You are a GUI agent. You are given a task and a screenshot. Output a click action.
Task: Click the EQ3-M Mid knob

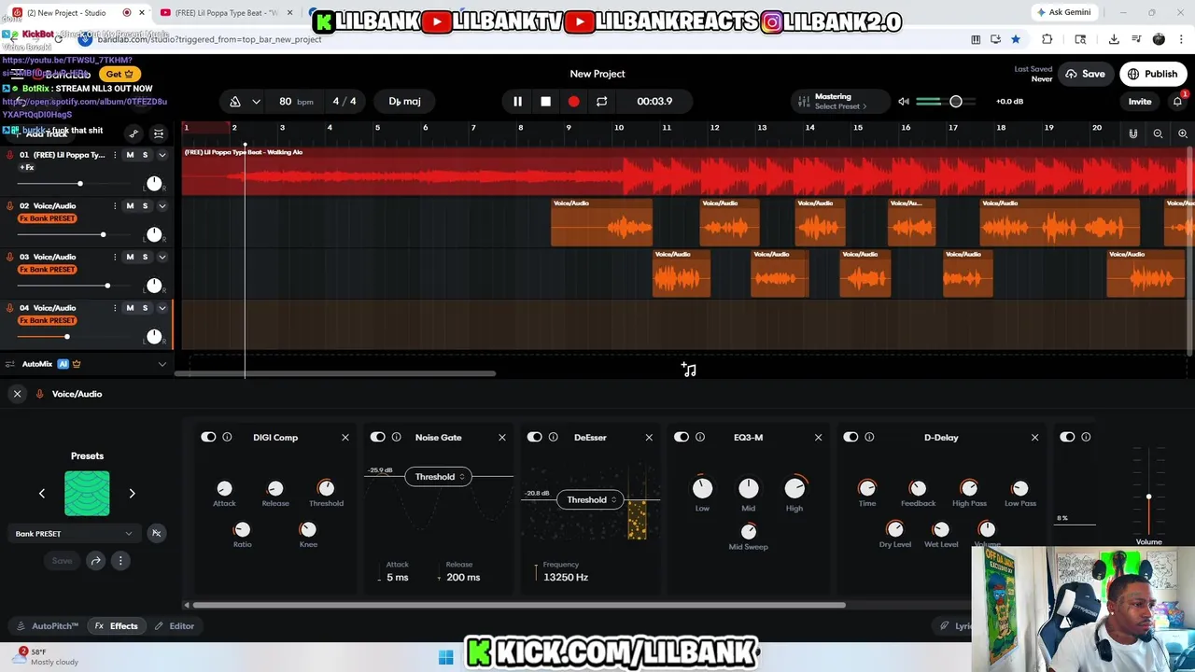[748, 488]
